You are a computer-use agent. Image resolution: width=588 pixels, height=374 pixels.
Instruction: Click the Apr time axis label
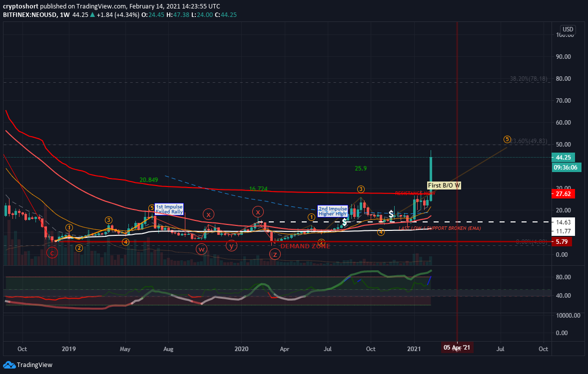coord(285,349)
